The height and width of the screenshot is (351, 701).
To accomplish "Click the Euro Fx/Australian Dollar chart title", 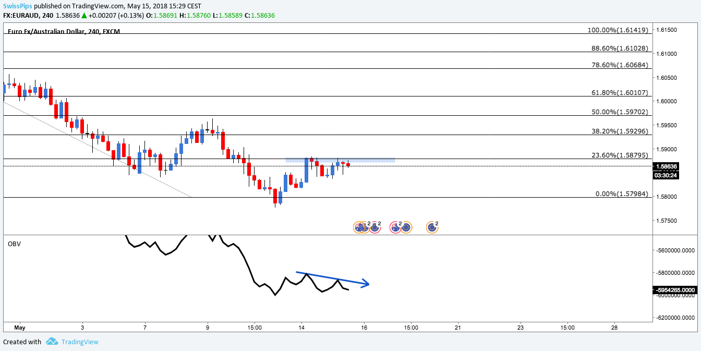I will tap(64, 31).
